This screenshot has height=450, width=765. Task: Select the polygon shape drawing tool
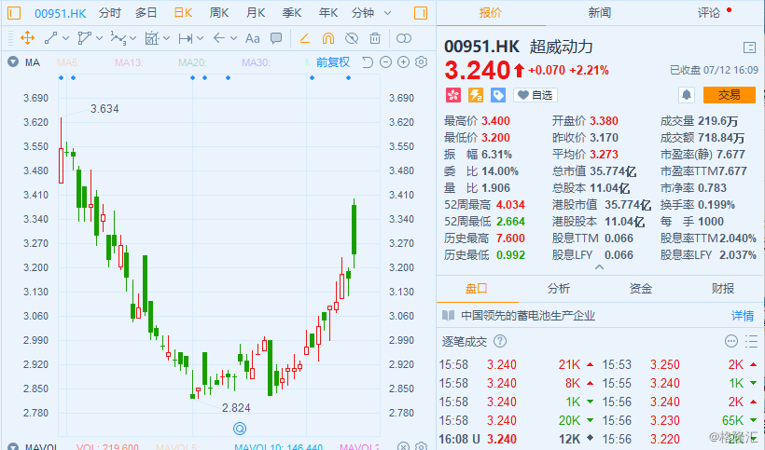click(85, 38)
